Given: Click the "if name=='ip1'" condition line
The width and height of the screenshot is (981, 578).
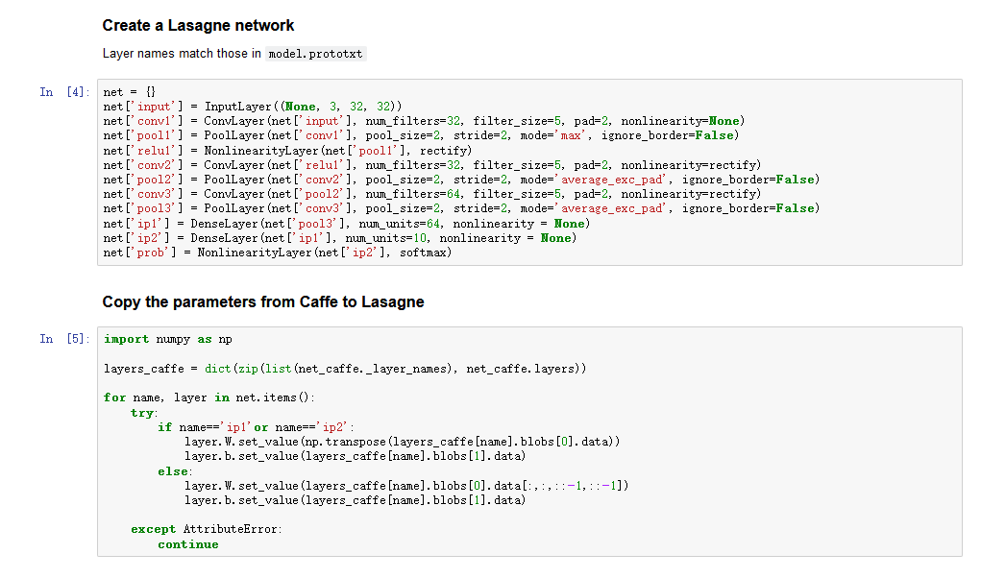Looking at the screenshot, I should (257, 427).
